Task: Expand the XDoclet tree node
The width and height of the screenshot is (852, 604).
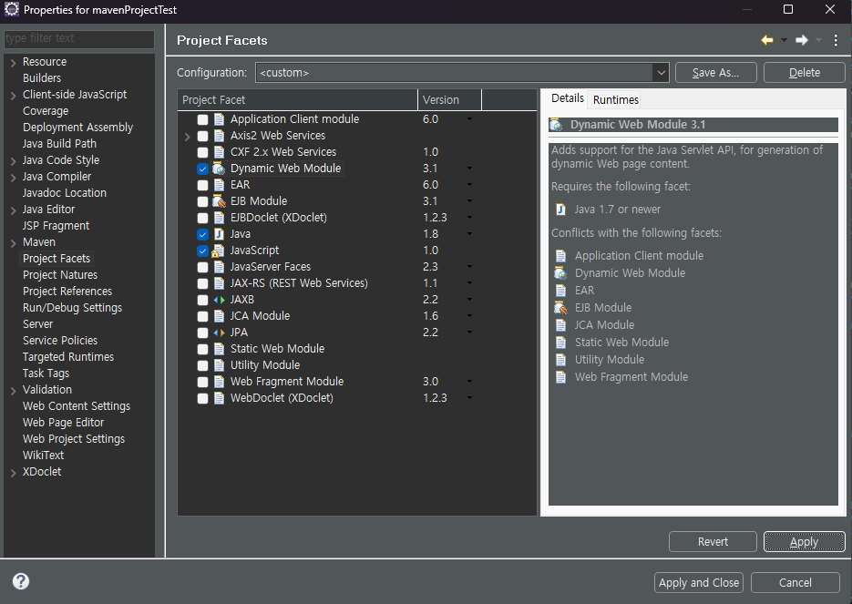Action: click(x=13, y=473)
